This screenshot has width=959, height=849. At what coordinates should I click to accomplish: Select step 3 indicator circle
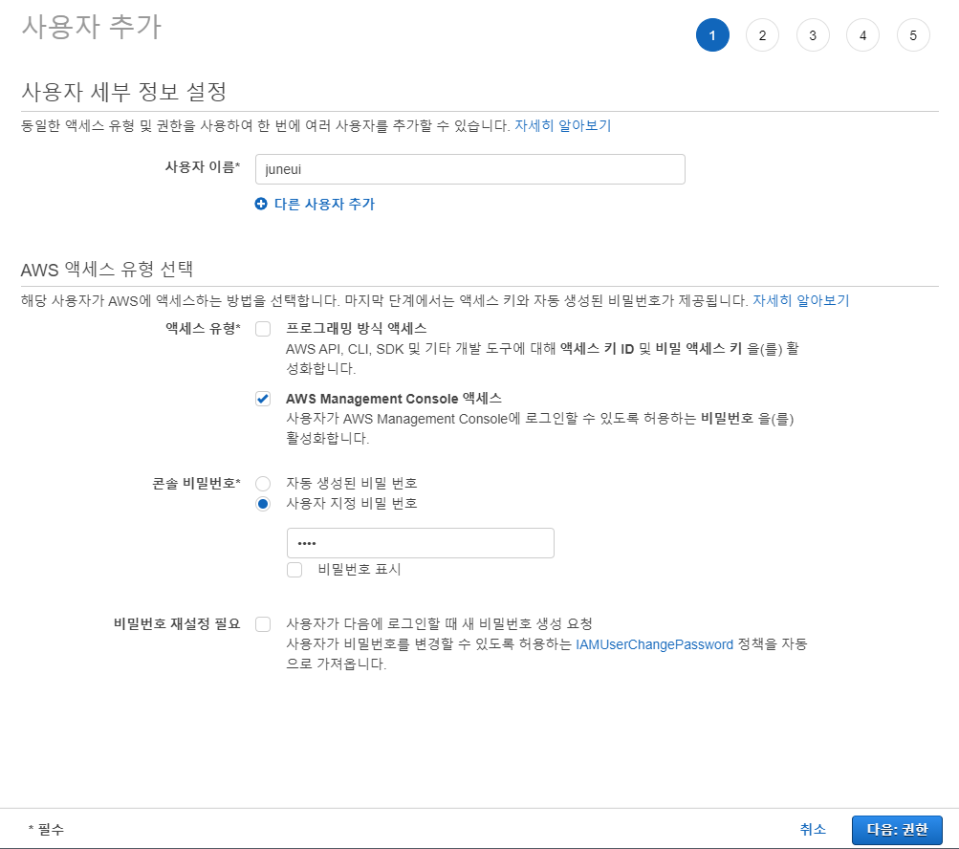point(813,36)
